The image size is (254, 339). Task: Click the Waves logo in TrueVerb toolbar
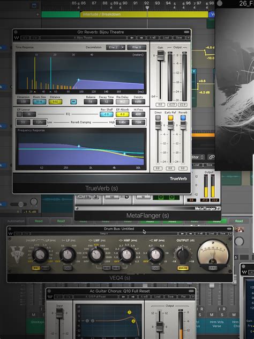tap(17, 38)
